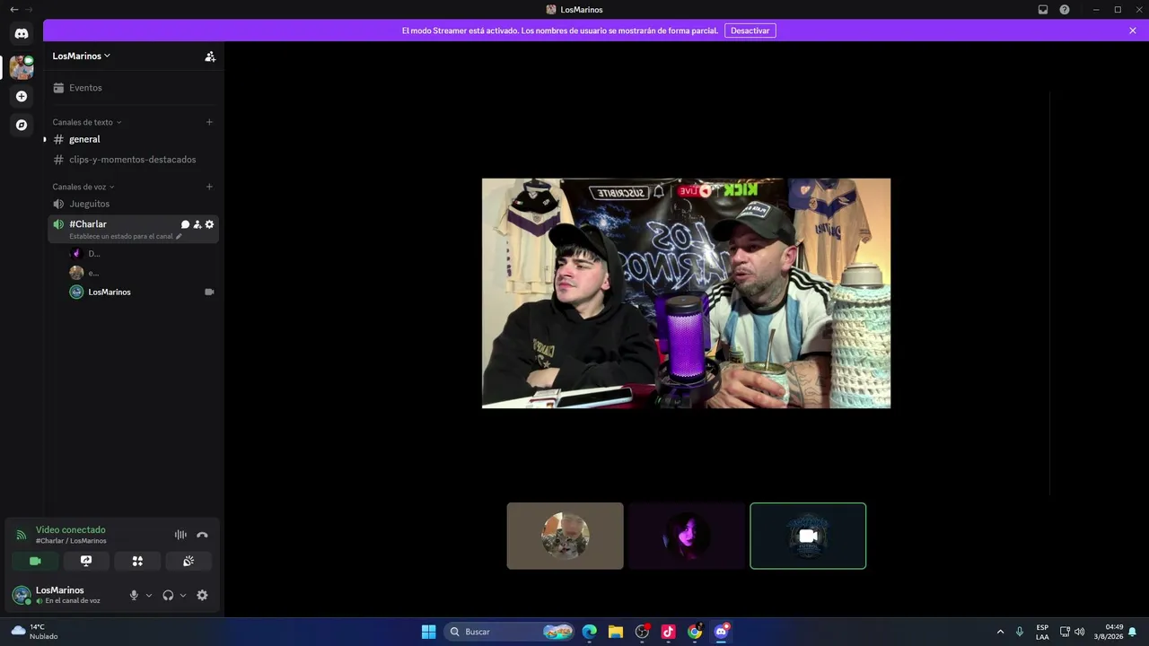Go back with the arrow at top left
The height and width of the screenshot is (646, 1149).
[13, 10]
